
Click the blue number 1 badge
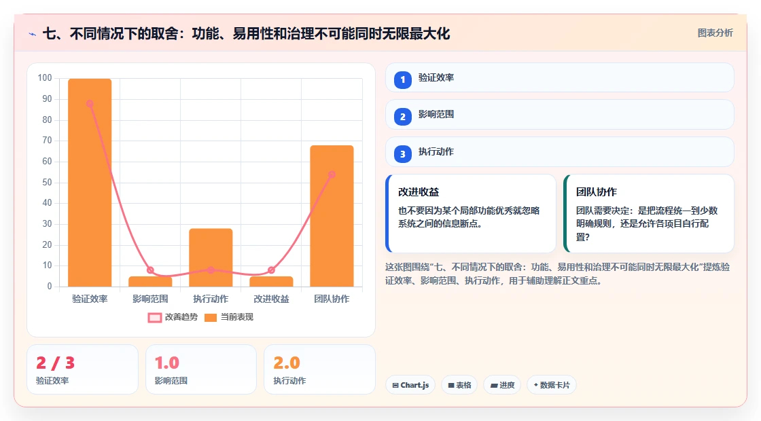point(402,79)
